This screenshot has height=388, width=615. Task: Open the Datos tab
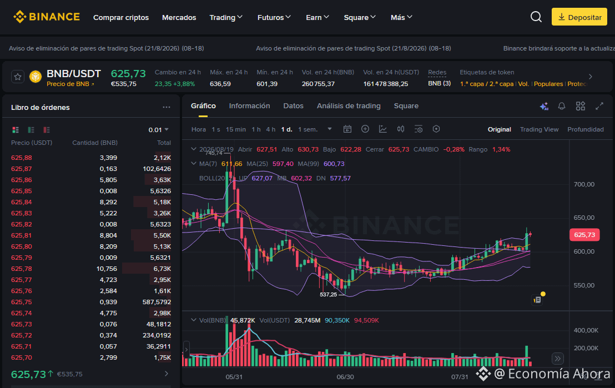tap(294, 106)
